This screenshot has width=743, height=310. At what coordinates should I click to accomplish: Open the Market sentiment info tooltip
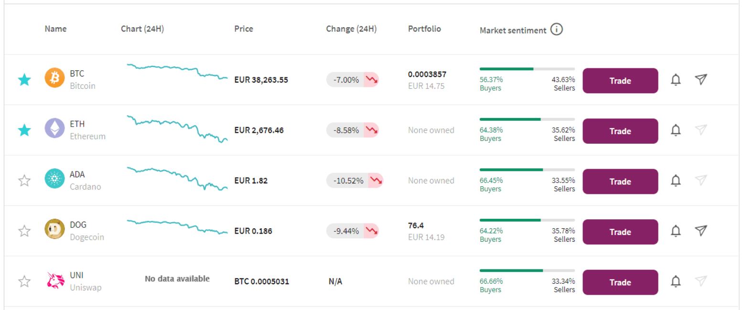[556, 30]
